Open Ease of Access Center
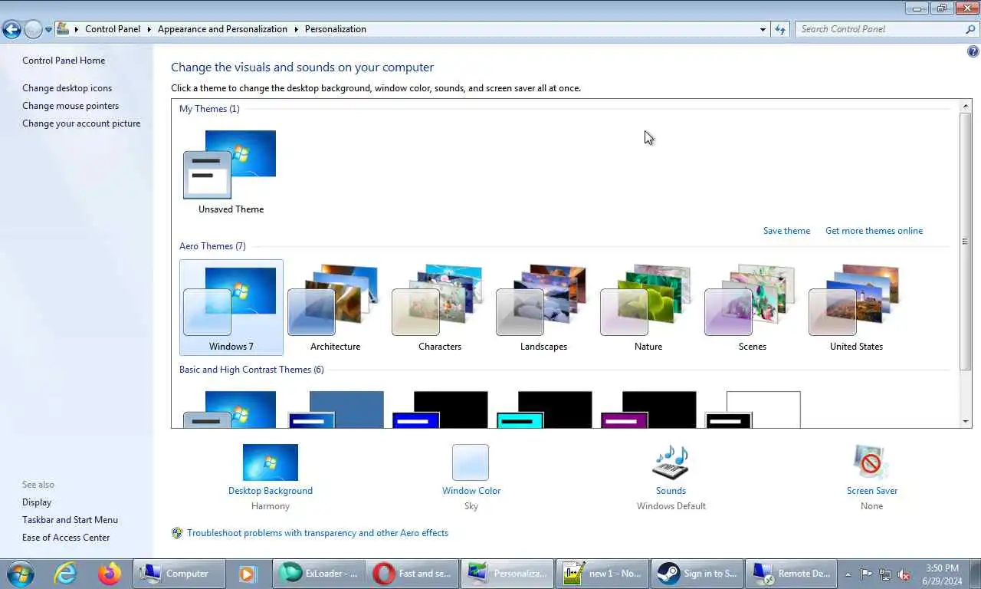 coord(66,538)
